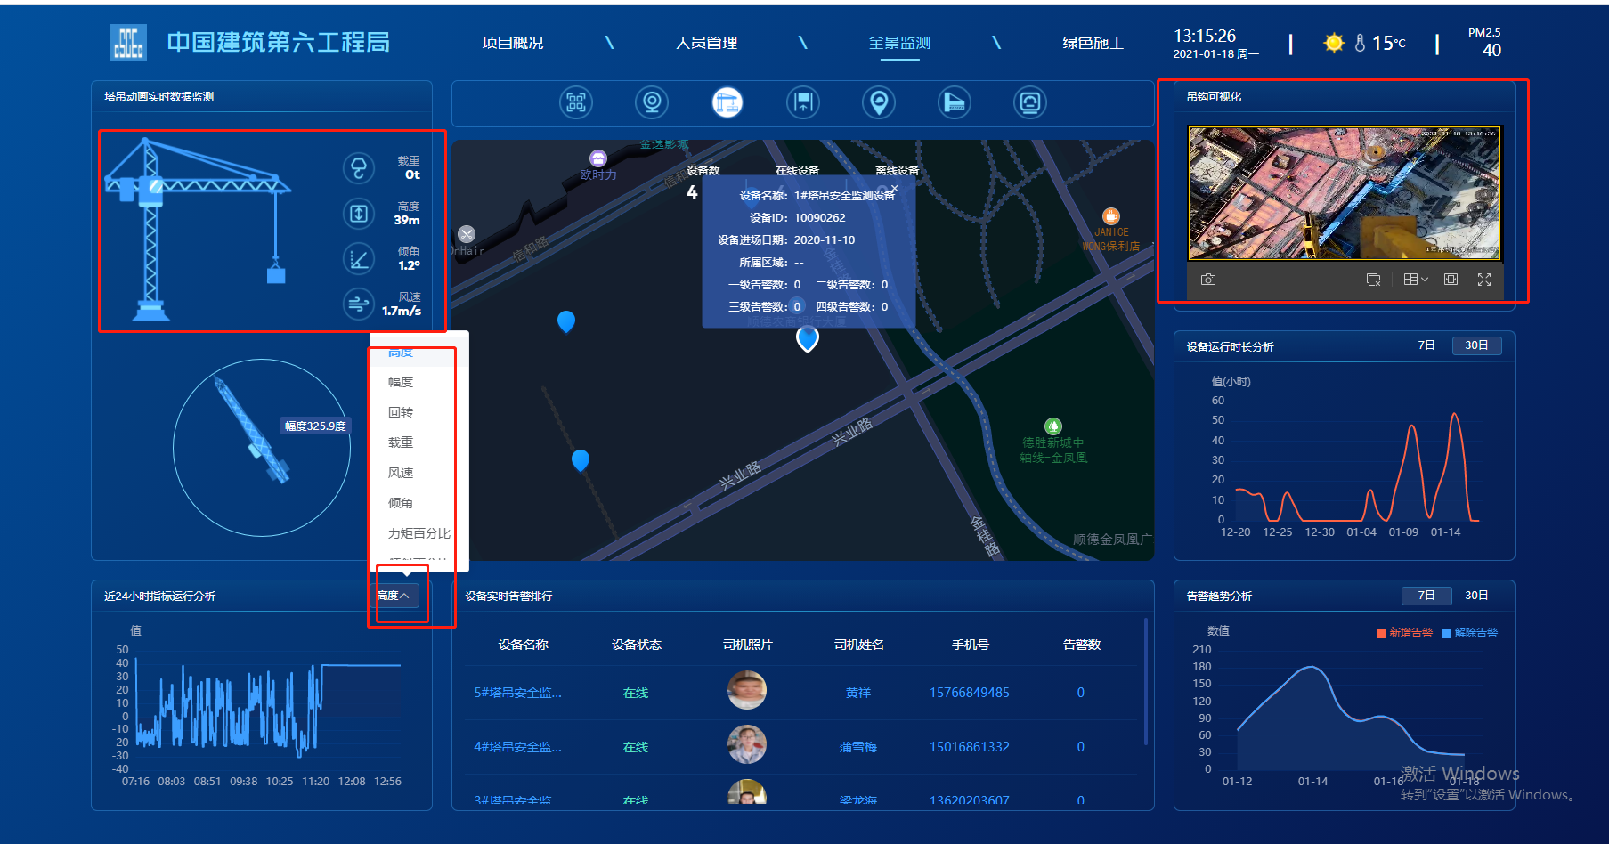Viewport: 1609px width, 844px height.
Task: Click phone number 15016861332
Action: (970, 747)
